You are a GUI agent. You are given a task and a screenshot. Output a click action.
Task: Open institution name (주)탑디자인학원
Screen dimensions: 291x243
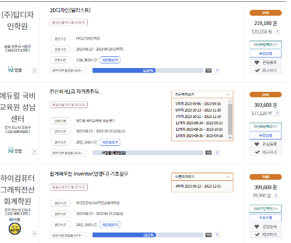(17, 20)
